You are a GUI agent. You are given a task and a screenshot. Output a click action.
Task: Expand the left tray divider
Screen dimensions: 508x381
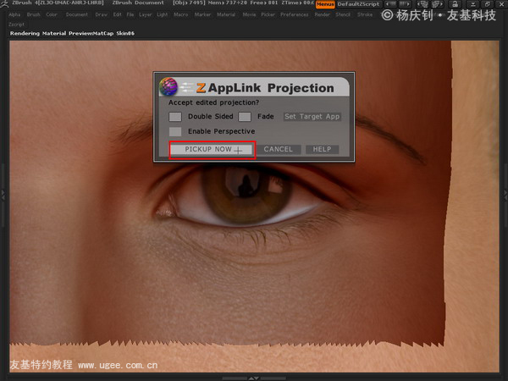click(x=3, y=195)
